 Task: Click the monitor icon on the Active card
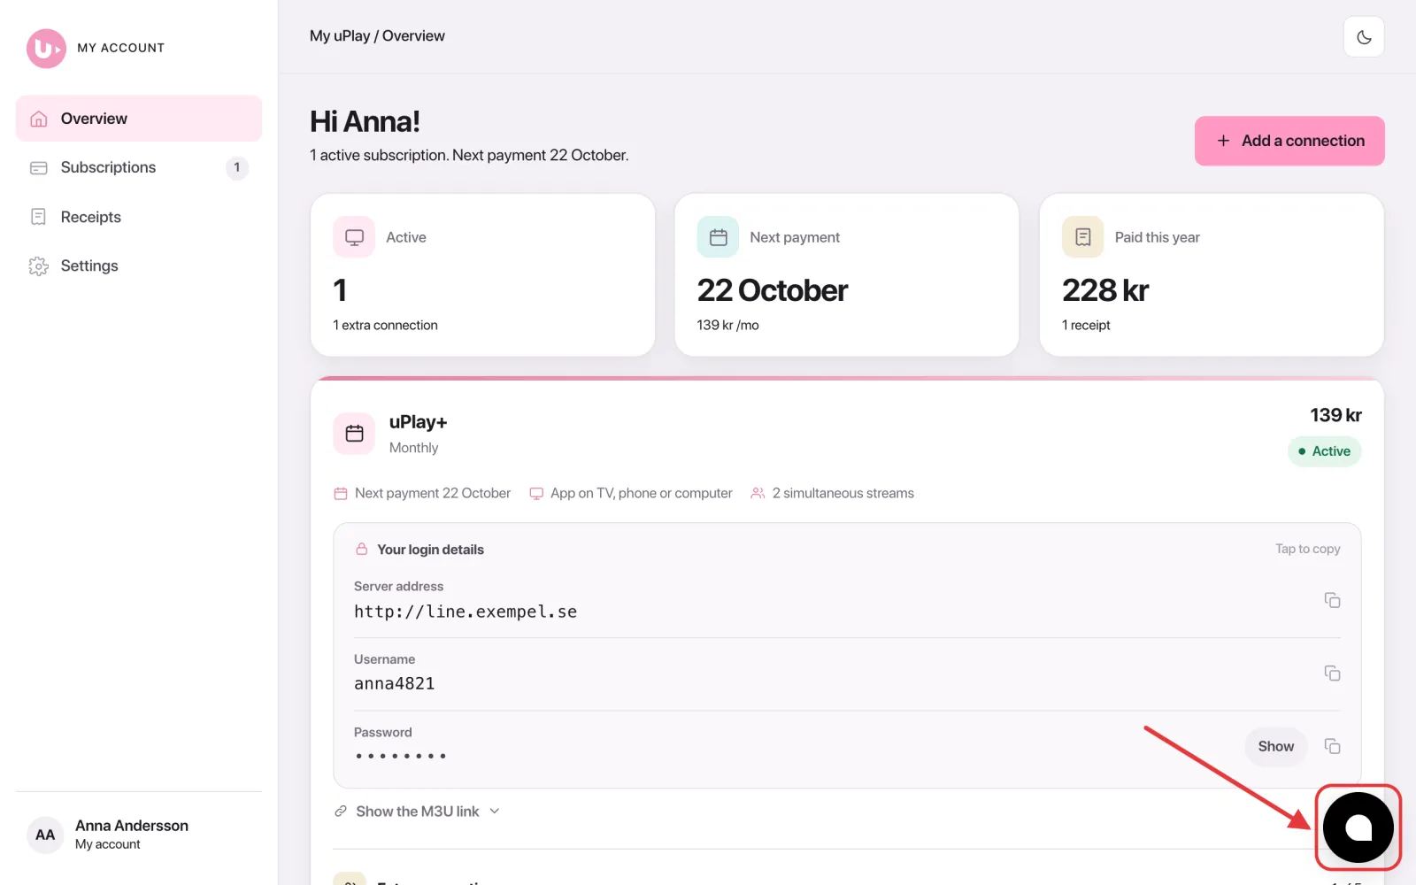[354, 237]
